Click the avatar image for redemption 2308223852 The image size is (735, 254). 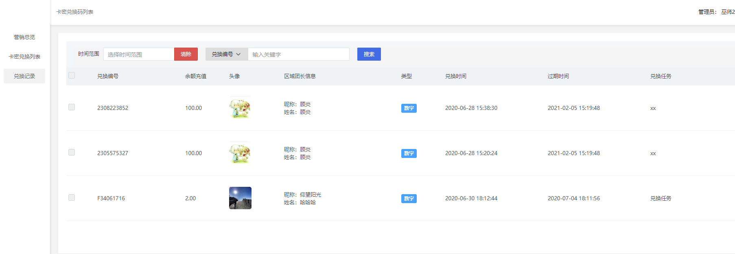pos(240,108)
